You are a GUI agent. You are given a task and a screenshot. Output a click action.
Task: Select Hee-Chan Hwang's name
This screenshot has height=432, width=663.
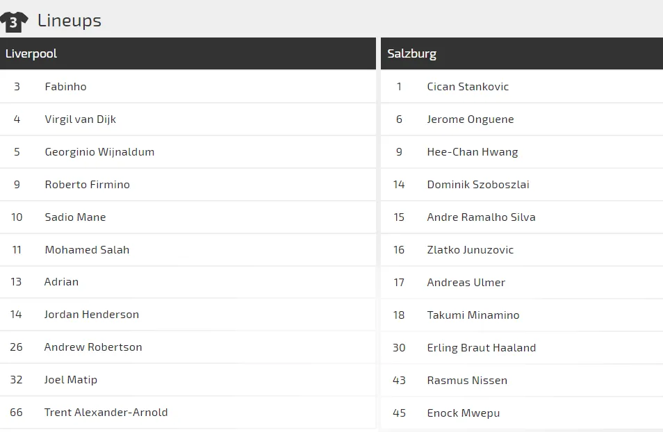[473, 152]
